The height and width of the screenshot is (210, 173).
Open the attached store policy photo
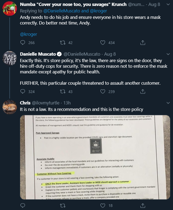[x=95, y=157]
